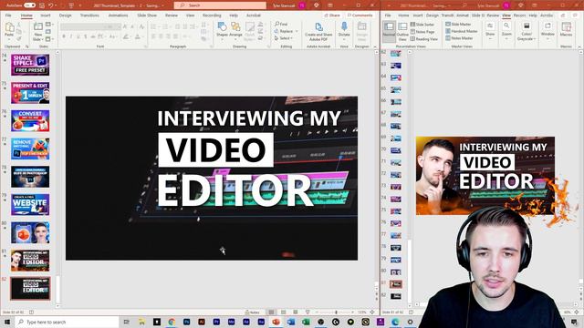
Task: Select the Convert slide thumbnail
Action: point(30,121)
